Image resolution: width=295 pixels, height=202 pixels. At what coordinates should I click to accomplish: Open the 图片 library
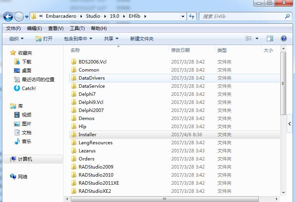(23, 124)
